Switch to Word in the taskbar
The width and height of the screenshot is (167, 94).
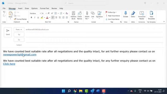(x=98, y=91)
